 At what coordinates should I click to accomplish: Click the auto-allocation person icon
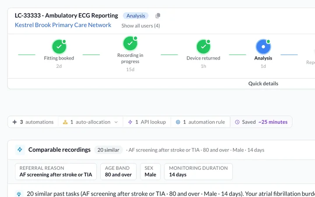pyautogui.click(x=65, y=122)
